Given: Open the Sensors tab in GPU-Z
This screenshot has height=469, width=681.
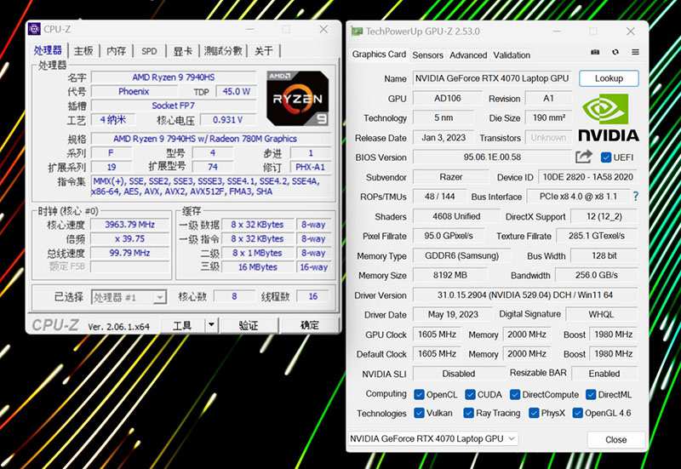Looking at the screenshot, I should tap(428, 55).
